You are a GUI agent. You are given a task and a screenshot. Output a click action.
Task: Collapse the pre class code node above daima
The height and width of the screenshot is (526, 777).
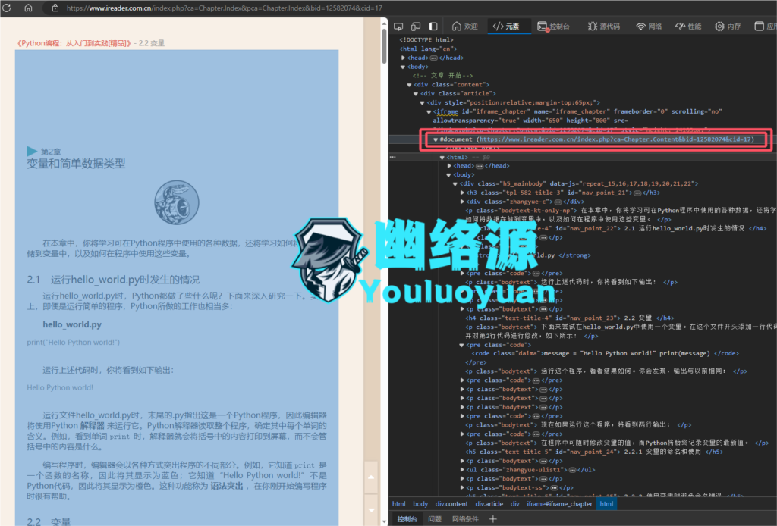coord(462,345)
